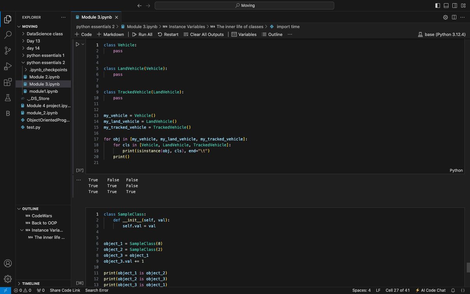Toggle primary side bar visibility
This screenshot has height=294, width=470.
click(x=437, y=5)
